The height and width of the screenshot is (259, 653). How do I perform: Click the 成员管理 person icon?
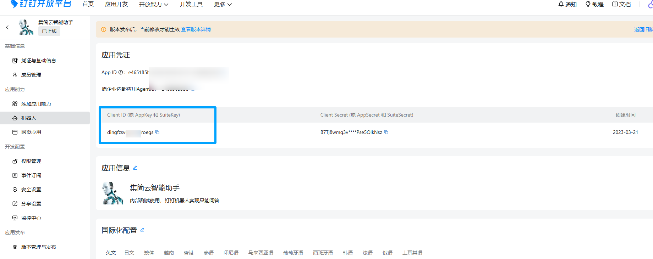[x=15, y=75]
